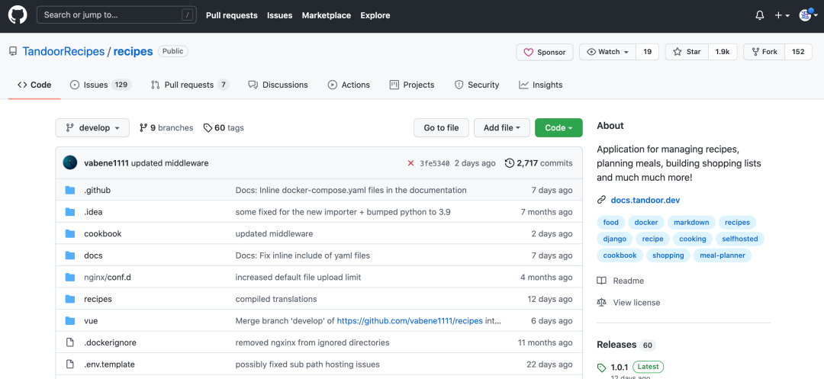Open the GitHub home logo
The image size is (824, 379).
click(18, 15)
